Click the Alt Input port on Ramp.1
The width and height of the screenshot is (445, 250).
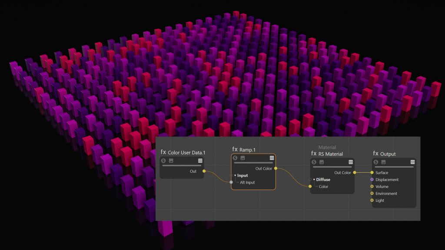pos(231,182)
